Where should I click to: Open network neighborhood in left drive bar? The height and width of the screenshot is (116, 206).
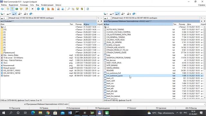[x=31, y=14]
